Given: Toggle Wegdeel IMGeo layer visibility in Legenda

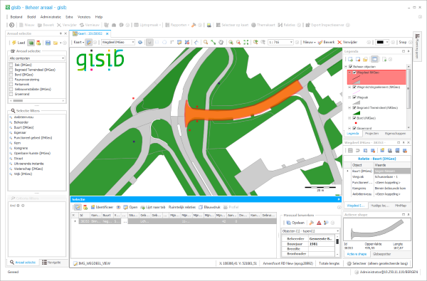Looking at the screenshot, I should [354, 73].
